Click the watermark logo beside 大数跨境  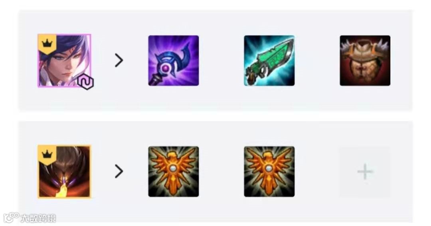point(11,218)
